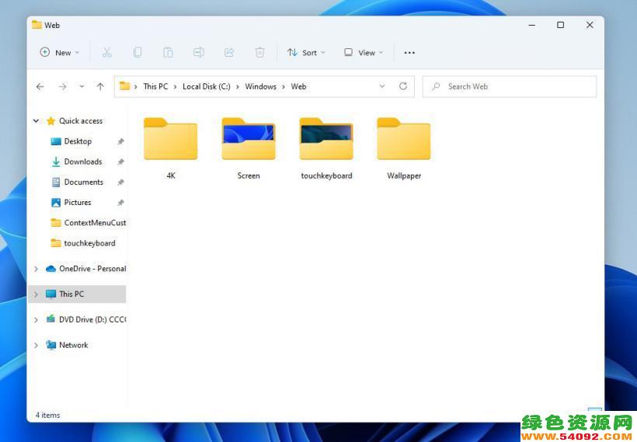This screenshot has height=442, width=637.
Task: Expand the This PC node
Action: [37, 294]
